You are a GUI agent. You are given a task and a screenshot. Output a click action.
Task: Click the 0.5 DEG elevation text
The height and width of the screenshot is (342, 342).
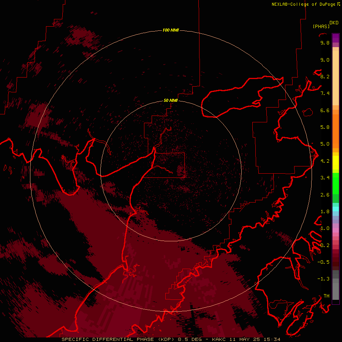(190, 339)
